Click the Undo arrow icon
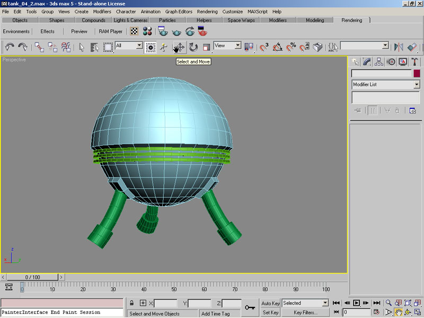Image resolution: width=424 pixels, height=318 pixels. [10, 47]
